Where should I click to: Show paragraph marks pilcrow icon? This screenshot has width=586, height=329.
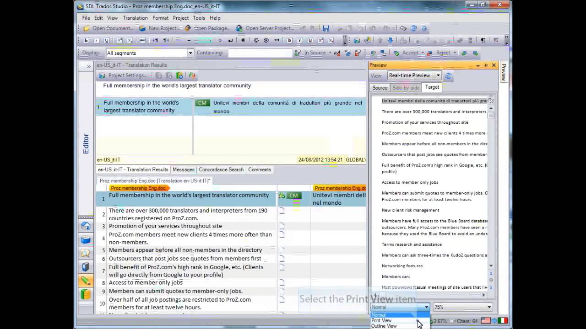tap(483, 40)
